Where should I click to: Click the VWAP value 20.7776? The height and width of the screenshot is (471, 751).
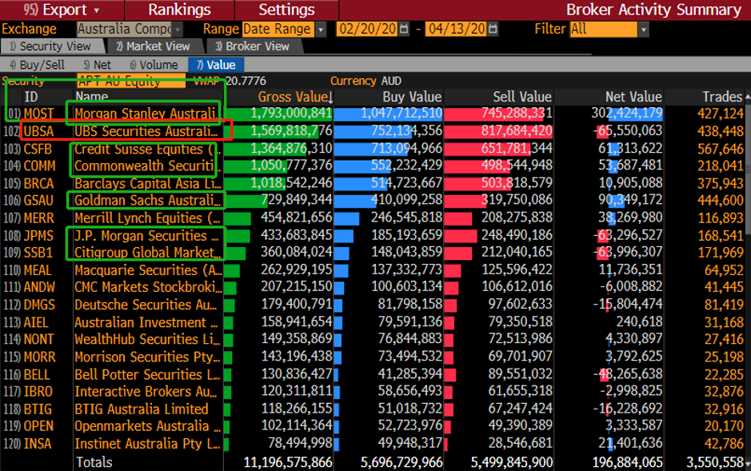pos(246,81)
